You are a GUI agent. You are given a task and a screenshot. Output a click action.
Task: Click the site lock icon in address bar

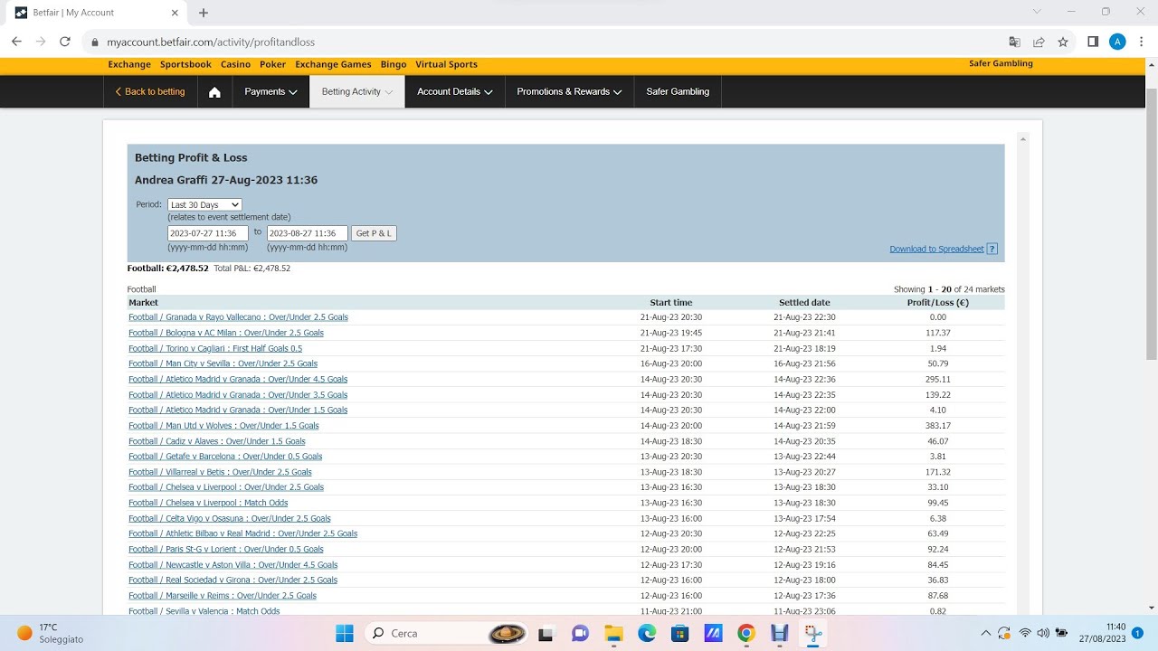coord(94,42)
